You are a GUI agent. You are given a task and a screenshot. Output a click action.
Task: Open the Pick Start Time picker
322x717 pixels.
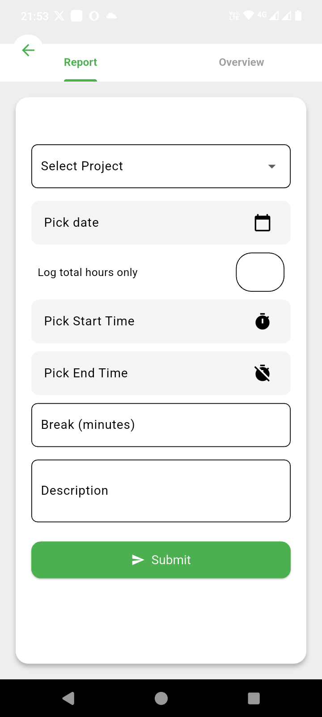pyautogui.click(x=134, y=321)
